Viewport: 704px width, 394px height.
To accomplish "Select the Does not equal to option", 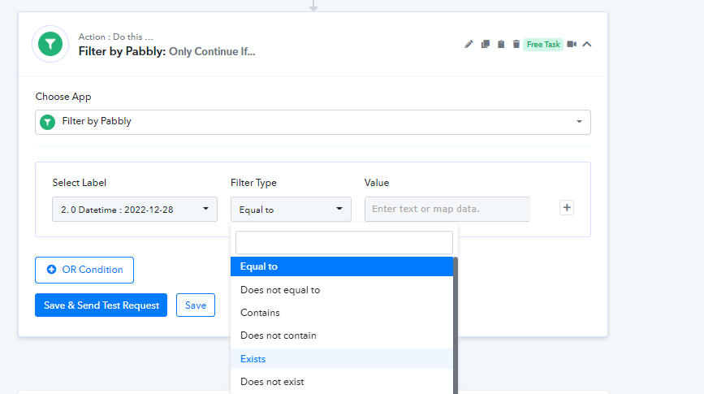I will click(342, 290).
